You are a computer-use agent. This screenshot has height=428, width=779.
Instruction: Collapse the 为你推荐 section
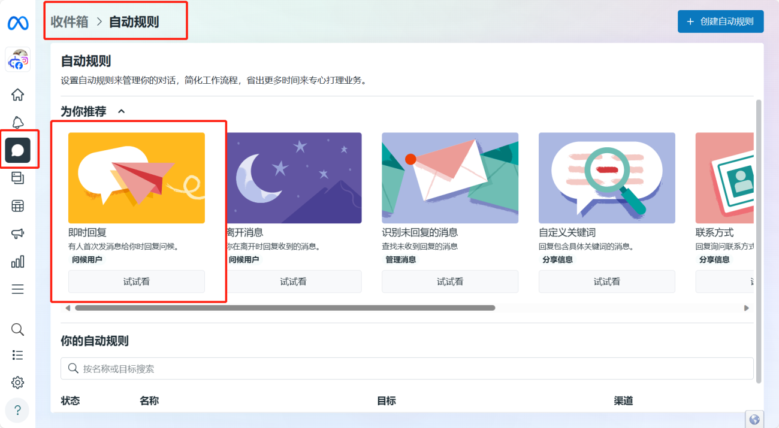[122, 111]
